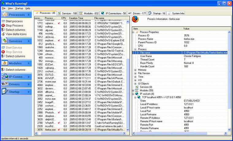Click the red delta arrow on firefox.exe row
233x141 pixels.
pyautogui.click(x=59, y=130)
